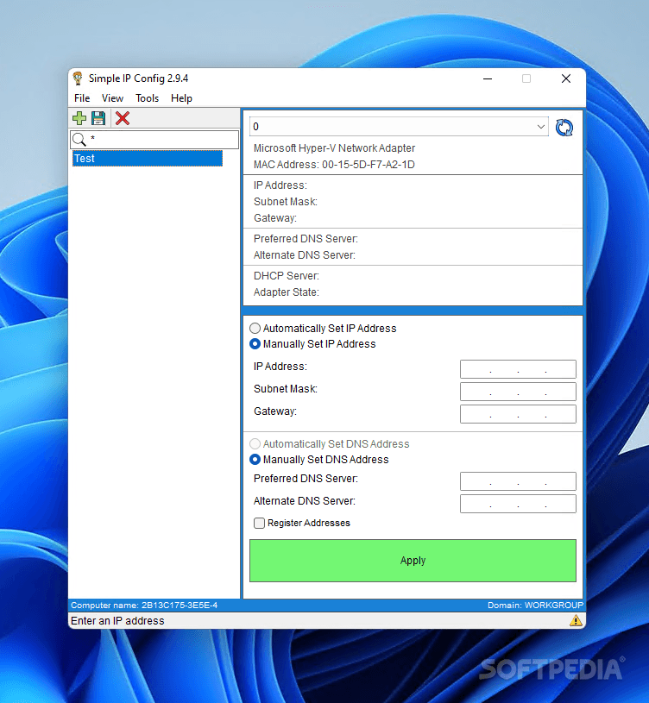
Task: Click the Preferred DNS Server input field
Action: tap(518, 481)
